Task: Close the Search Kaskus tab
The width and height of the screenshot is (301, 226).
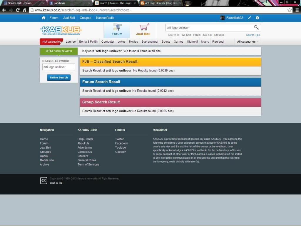Action: tap(135, 3)
